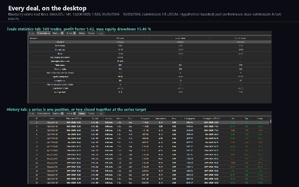The image size is (299, 187).
Task: Click the heading 'Every deal, on the desktop'
Action: [47, 8]
